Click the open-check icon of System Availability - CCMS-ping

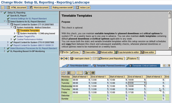(x=18, y=33)
